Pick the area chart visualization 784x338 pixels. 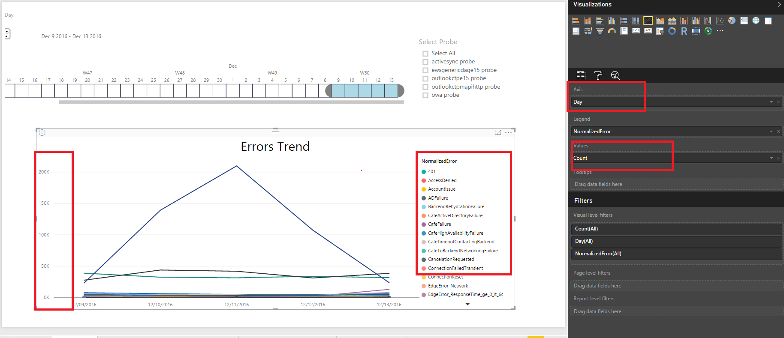(660, 21)
